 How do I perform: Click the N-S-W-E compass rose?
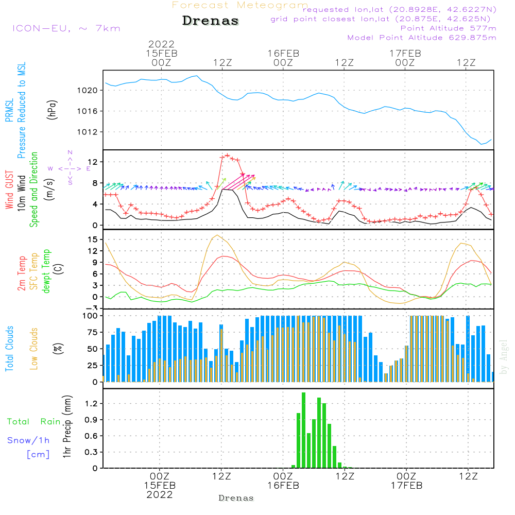(x=70, y=168)
